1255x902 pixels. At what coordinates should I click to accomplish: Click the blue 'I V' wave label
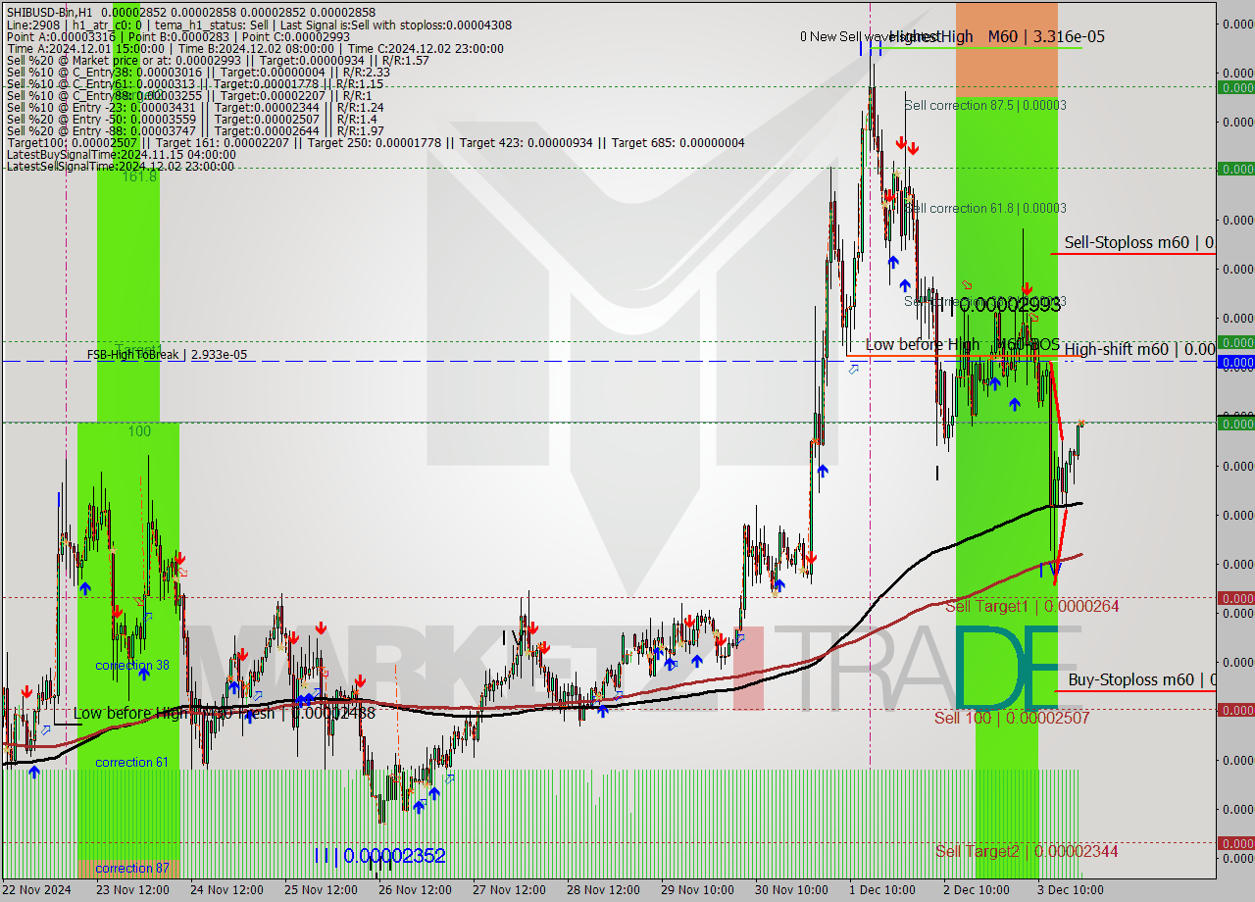(1049, 571)
